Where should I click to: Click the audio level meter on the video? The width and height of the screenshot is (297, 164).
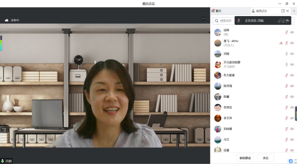tap(1, 43)
